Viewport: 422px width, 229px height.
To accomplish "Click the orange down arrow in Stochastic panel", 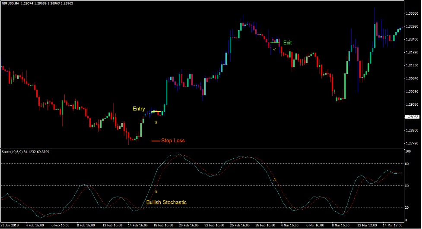I will pyautogui.click(x=274, y=179).
